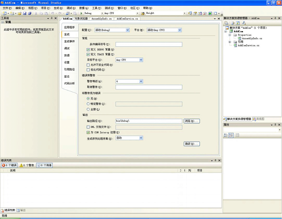
Task: Switch to the AssemblyInfo.cs editor tab
Action: [102, 19]
